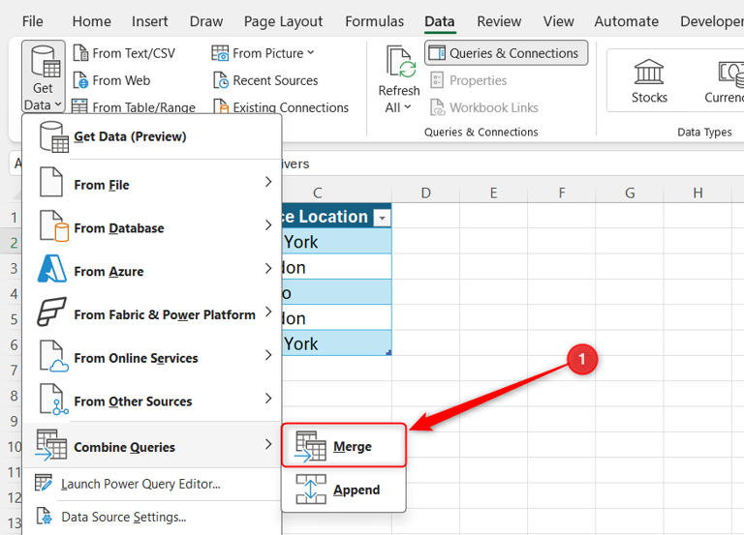744x535 pixels.
Task: Select the Stocks data type icon
Action: 649,72
